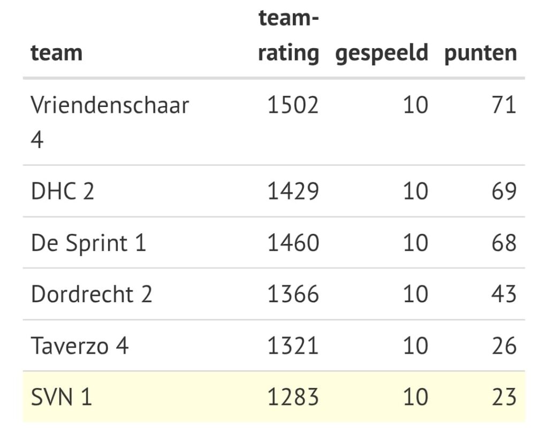This screenshot has height=428, width=548.
Task: Click the Dordrecht 2 team name
Action: pyautogui.click(x=92, y=294)
